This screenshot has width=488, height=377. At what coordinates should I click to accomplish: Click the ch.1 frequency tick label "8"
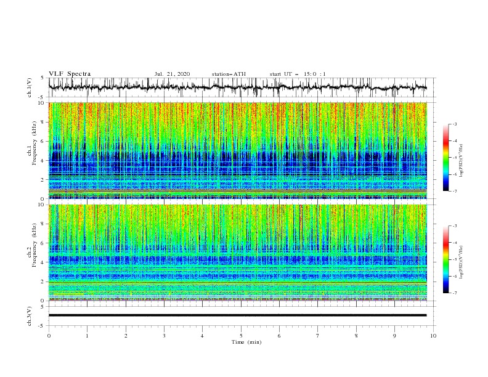click(43, 122)
